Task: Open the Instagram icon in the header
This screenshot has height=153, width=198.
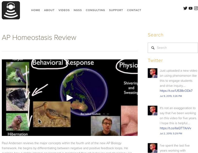Action: point(196,8)
